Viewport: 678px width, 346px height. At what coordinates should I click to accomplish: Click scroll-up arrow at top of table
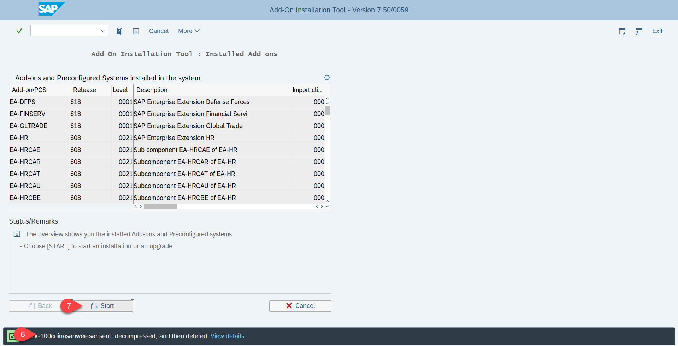[x=328, y=99]
